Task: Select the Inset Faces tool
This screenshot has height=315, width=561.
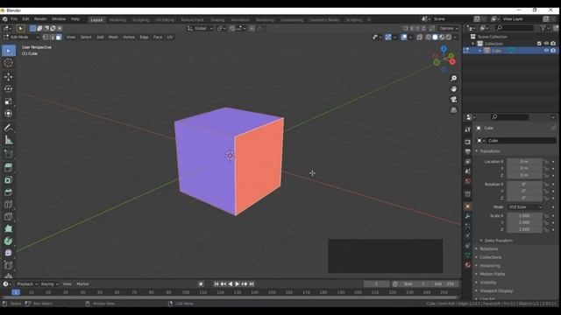Action: point(9,180)
